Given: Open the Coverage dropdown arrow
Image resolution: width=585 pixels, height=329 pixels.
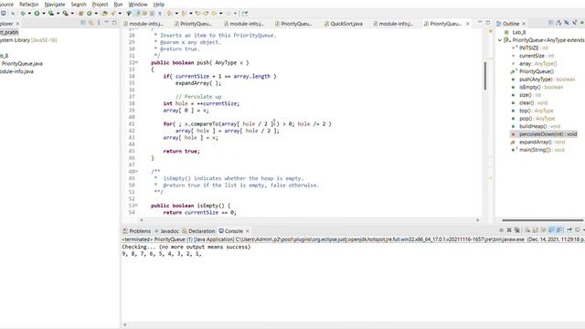Looking at the screenshot, I should (58, 13).
